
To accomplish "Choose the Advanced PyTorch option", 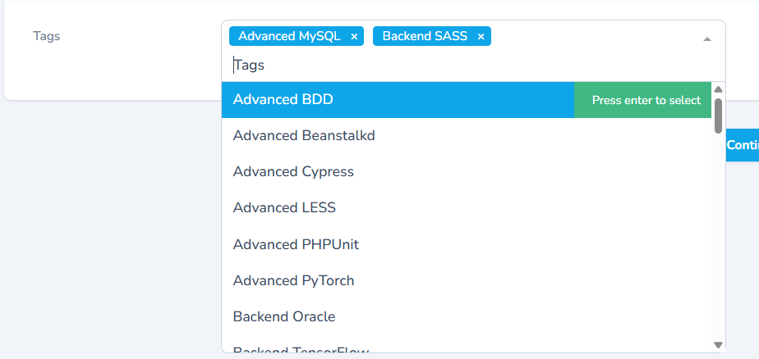I will tap(293, 280).
